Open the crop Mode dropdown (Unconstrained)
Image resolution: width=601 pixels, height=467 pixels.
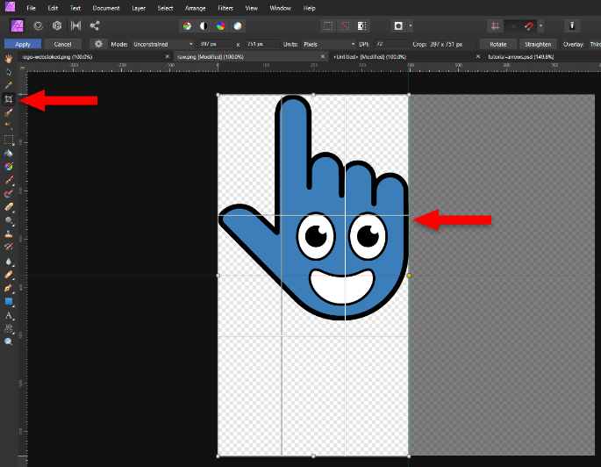pos(163,43)
